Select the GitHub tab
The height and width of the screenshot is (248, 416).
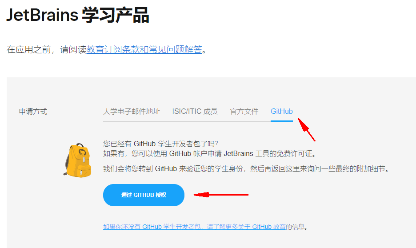281,112
